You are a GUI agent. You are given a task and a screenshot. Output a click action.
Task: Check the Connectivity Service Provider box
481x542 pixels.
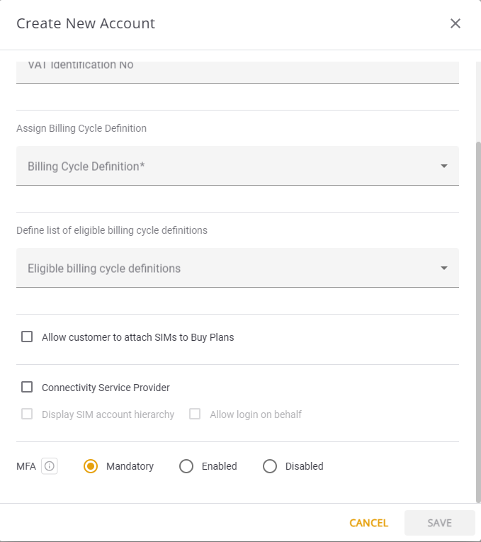(x=27, y=388)
